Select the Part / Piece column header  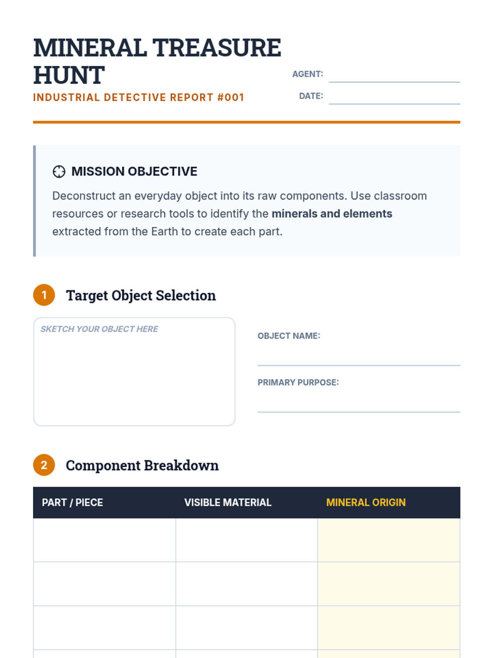(x=72, y=503)
